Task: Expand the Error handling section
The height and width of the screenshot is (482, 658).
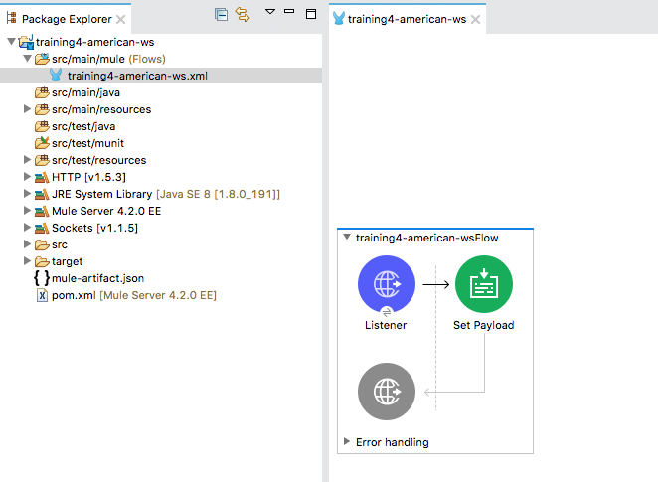Action: pos(347,441)
